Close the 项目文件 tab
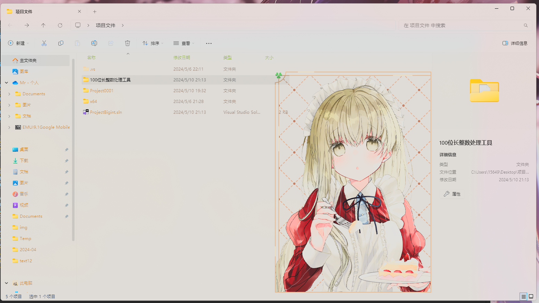This screenshot has height=303, width=539. click(79, 11)
